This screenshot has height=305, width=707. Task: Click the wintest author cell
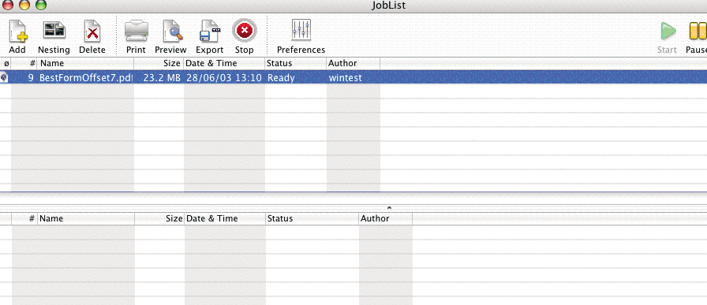pos(346,77)
